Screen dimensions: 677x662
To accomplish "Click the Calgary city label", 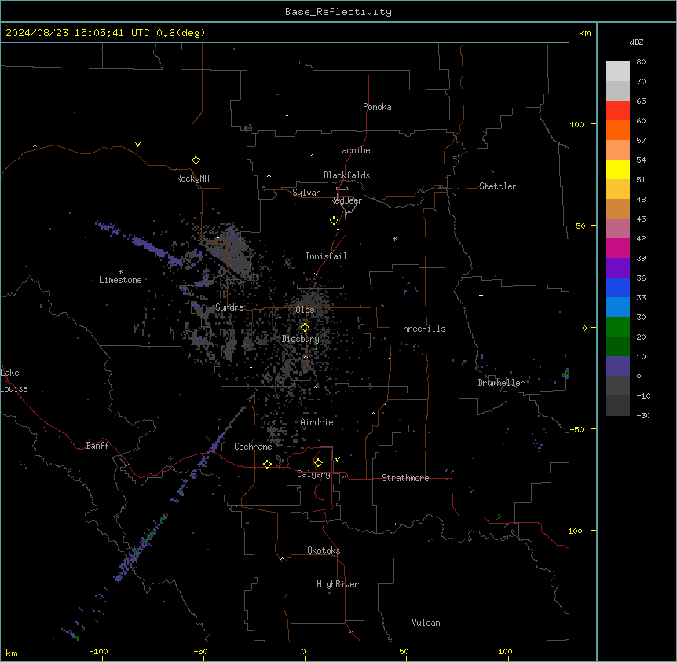I will [x=313, y=474].
